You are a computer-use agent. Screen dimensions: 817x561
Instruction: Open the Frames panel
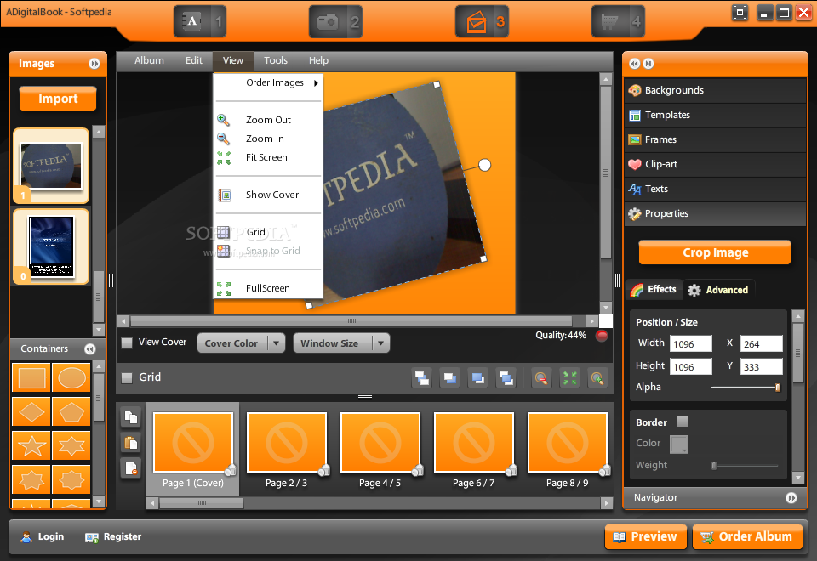click(x=715, y=139)
